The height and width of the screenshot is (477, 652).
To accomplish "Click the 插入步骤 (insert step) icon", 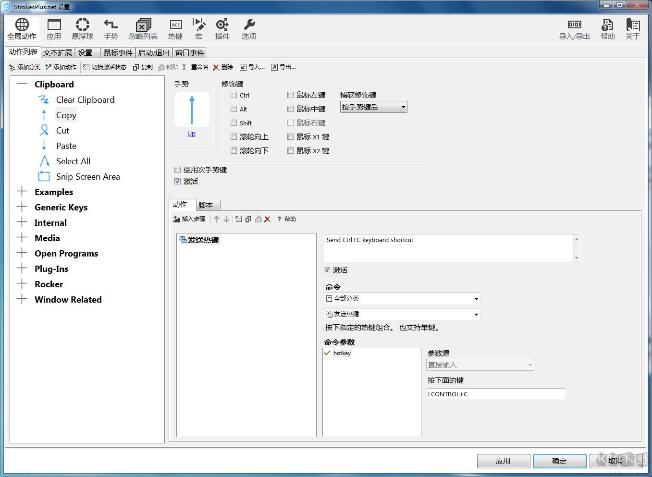I will (x=189, y=219).
